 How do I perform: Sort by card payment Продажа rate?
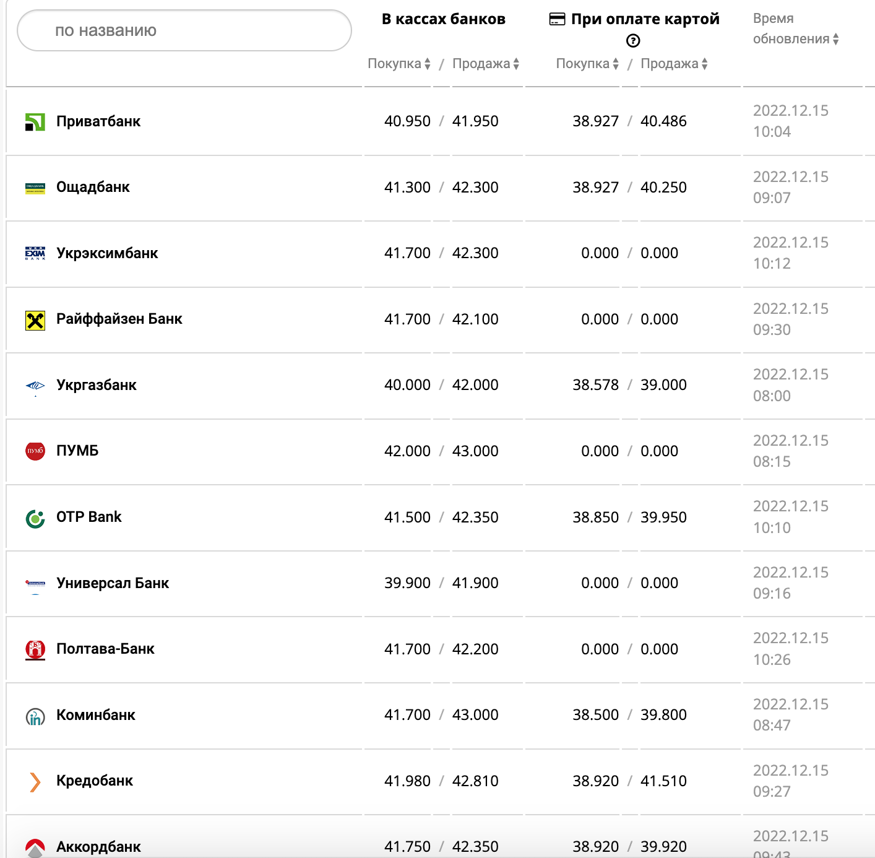(x=674, y=64)
